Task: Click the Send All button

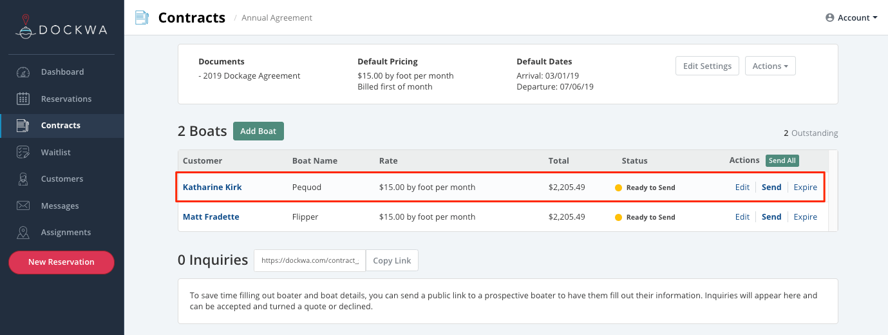Action: click(x=782, y=160)
